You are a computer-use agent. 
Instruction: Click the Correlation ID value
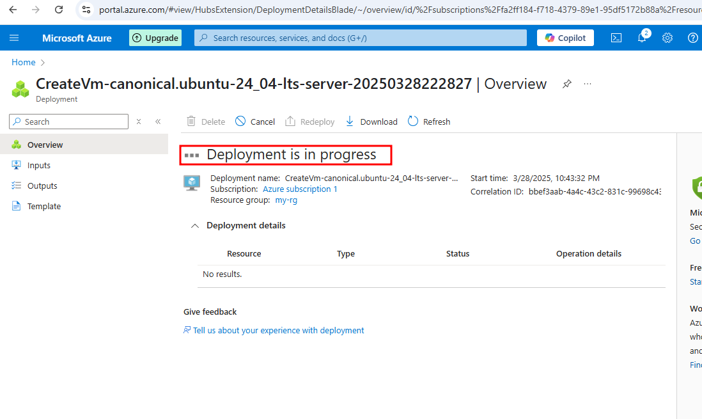pyautogui.click(x=595, y=191)
